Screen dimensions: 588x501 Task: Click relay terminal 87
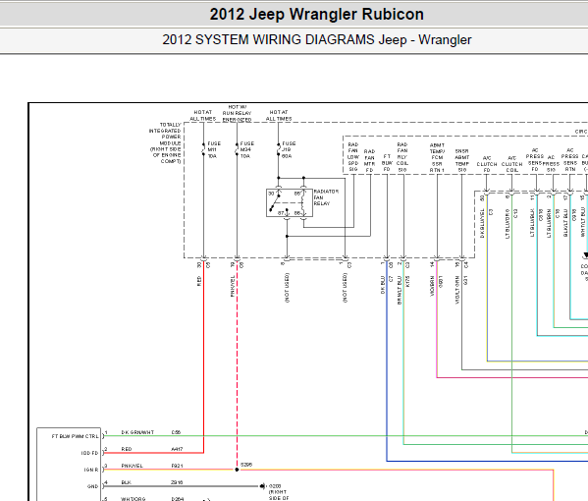coord(281,213)
